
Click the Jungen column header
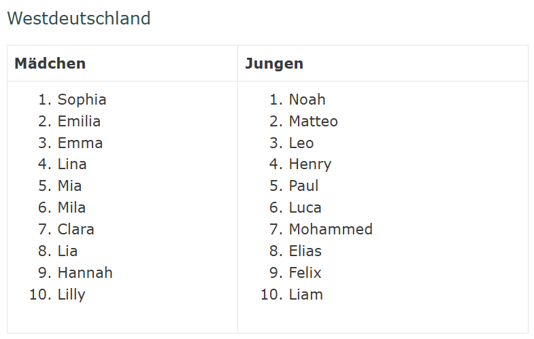(273, 64)
